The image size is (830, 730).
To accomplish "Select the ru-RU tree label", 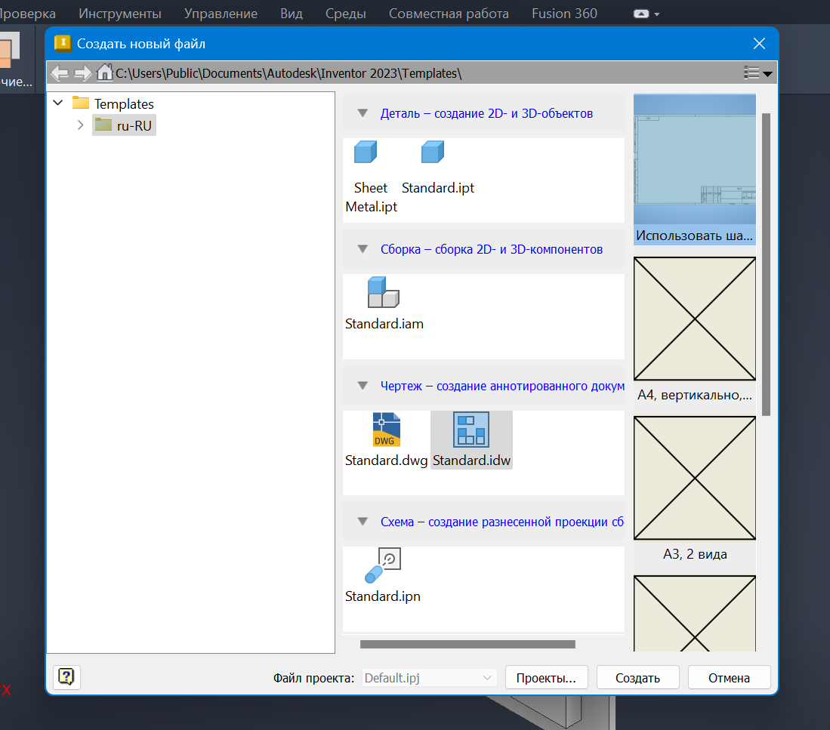I will [x=134, y=126].
